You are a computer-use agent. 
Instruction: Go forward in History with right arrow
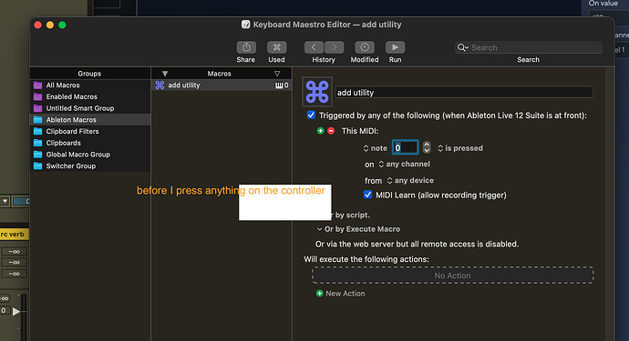pos(335,47)
